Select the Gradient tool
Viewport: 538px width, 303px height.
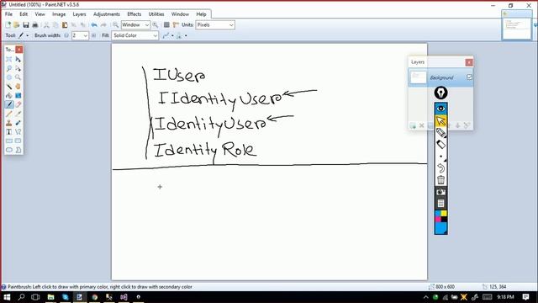(18, 95)
